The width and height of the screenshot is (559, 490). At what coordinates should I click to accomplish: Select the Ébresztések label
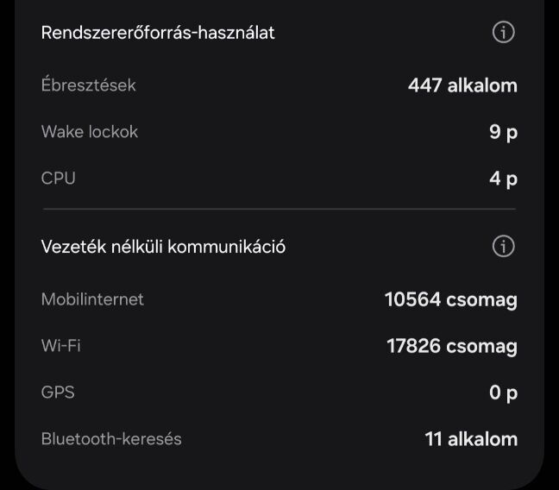(88, 85)
